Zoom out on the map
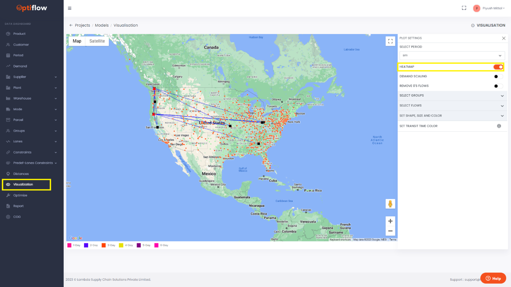The height and width of the screenshot is (287, 511). [x=390, y=231]
